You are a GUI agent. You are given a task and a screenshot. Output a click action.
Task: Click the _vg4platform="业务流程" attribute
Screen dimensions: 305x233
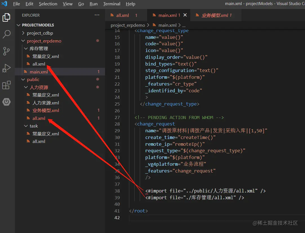[x=176, y=164]
